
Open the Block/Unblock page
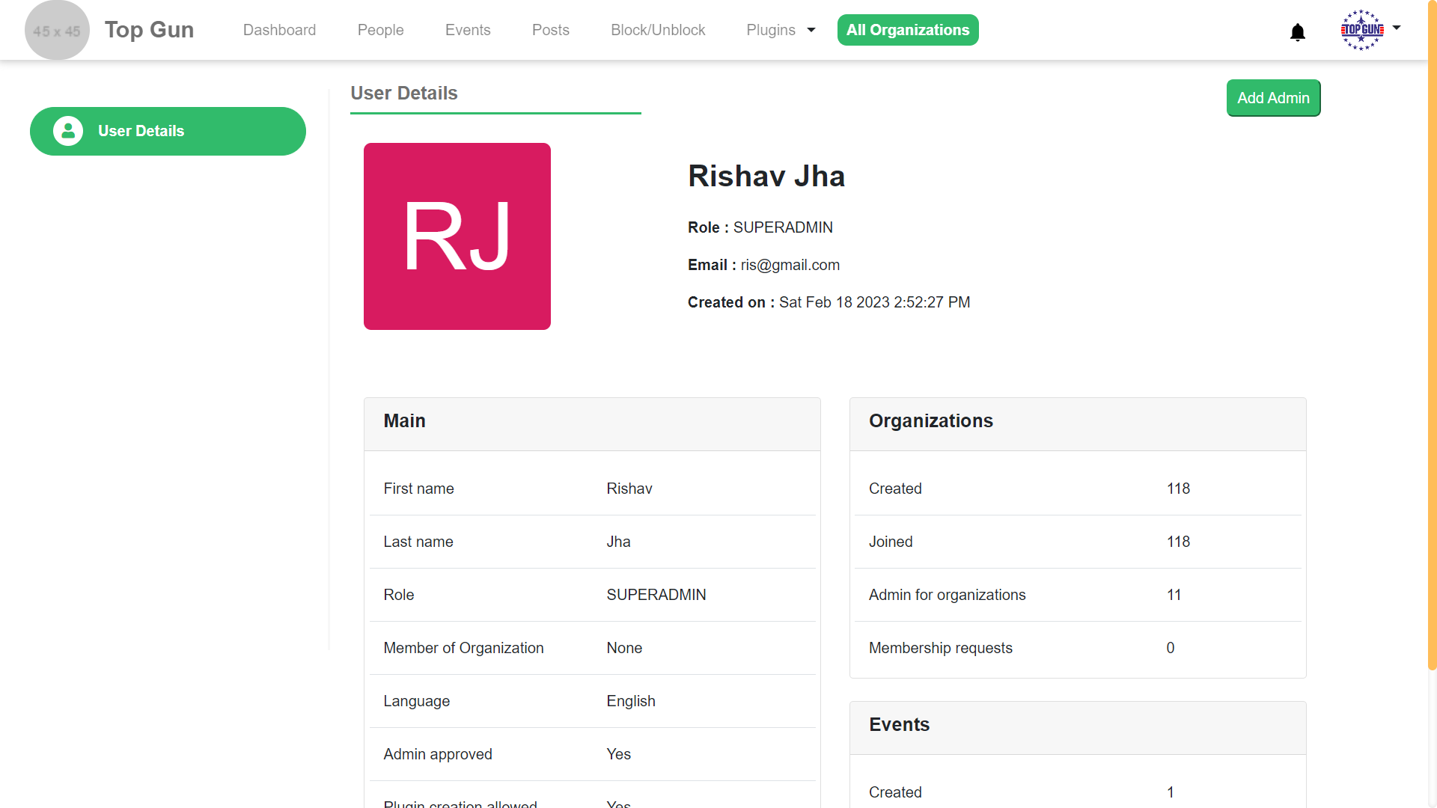point(658,30)
